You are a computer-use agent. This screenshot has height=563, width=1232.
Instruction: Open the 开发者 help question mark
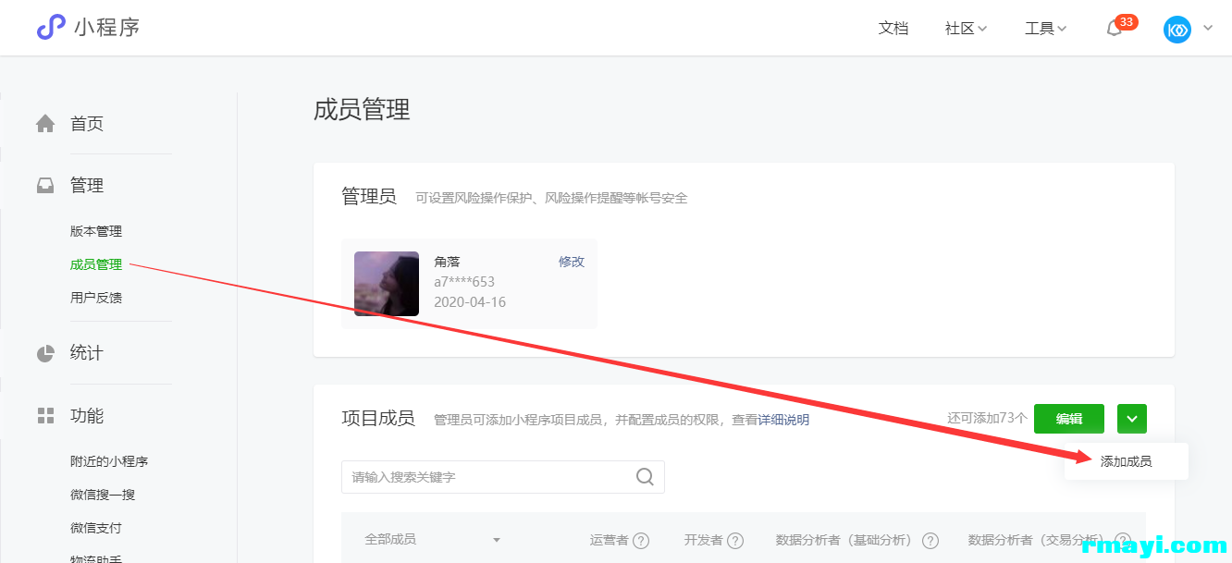click(x=735, y=541)
